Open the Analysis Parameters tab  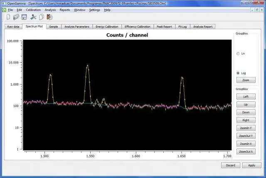(x=76, y=27)
